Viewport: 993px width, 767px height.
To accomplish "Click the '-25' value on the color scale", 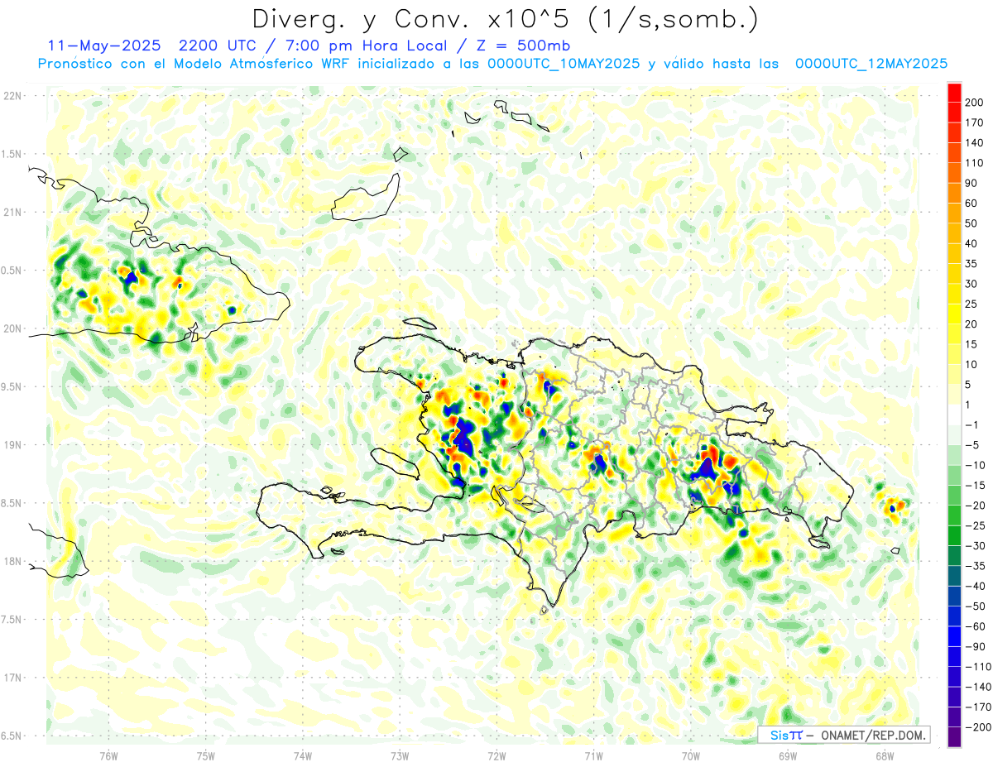I will [x=975, y=525].
